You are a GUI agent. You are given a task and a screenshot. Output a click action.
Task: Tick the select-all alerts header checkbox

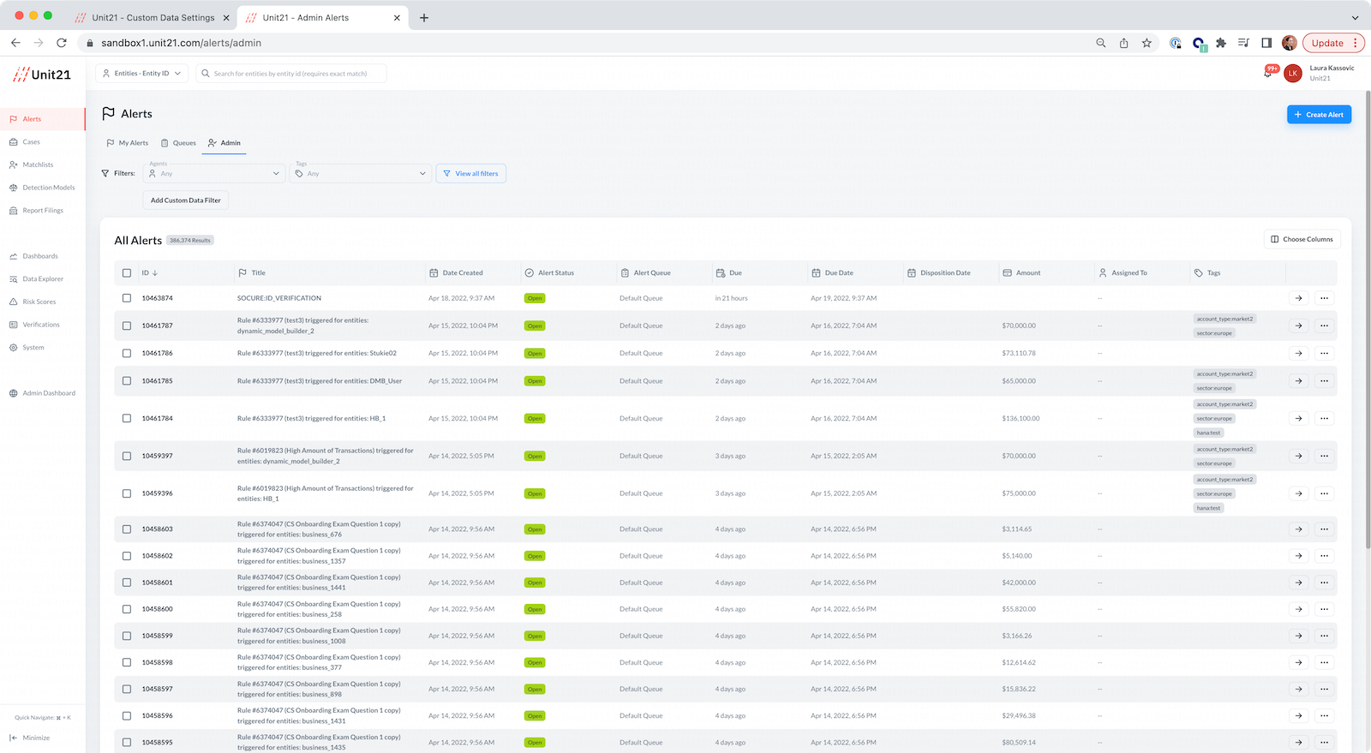click(x=127, y=273)
